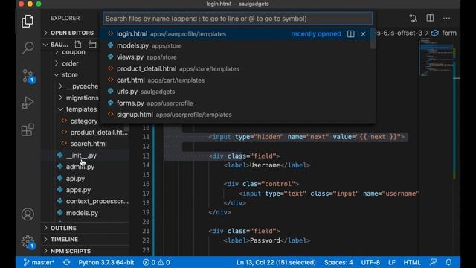Open the Extensions view
Viewport: 476px width, 268px height.
tap(28, 130)
